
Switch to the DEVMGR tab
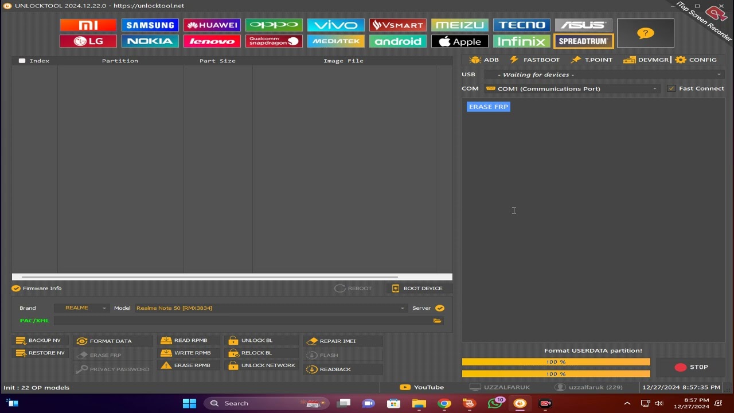coord(646,60)
